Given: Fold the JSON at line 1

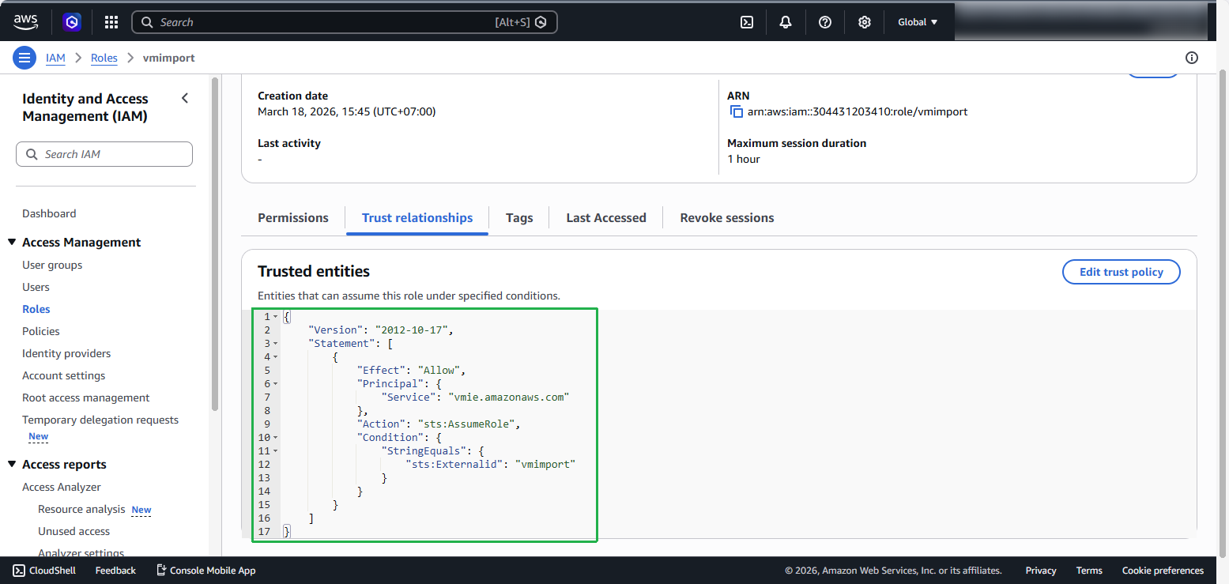Looking at the screenshot, I should (x=275, y=317).
